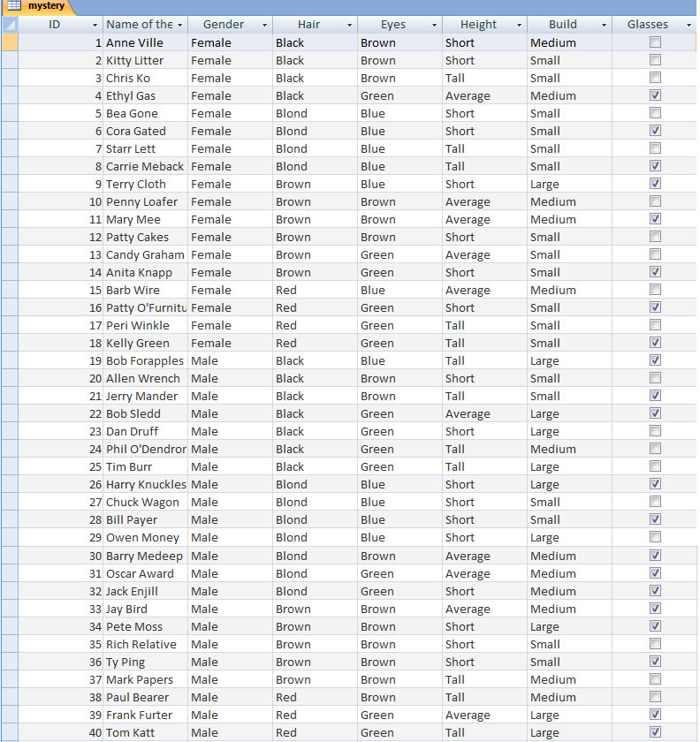Toggle Glasses checkbox for Tom Katt
Screen dimensions: 700x742
click(655, 732)
